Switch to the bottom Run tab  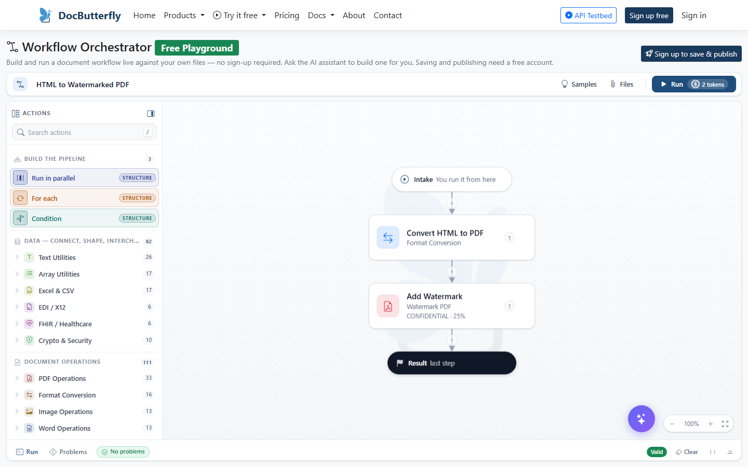[27, 452]
